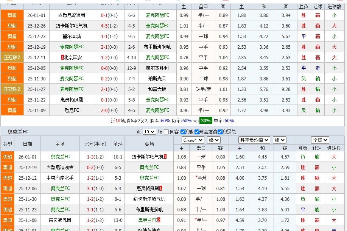Click the red 1 badge beside 惠灵顿凤凰
The width and height of the screenshot is (347, 231).
[x=161, y=188]
